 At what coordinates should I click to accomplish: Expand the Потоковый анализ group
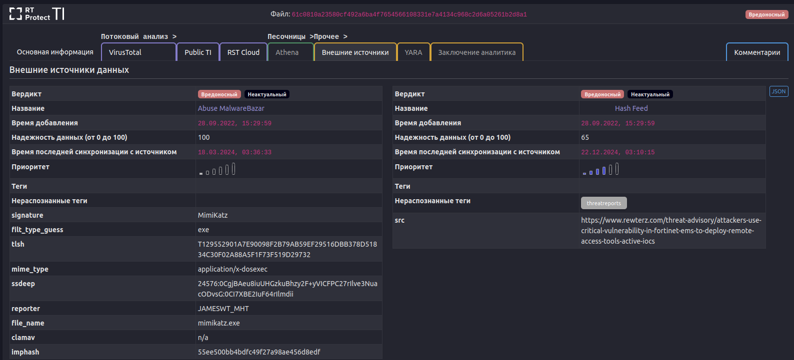pos(138,36)
